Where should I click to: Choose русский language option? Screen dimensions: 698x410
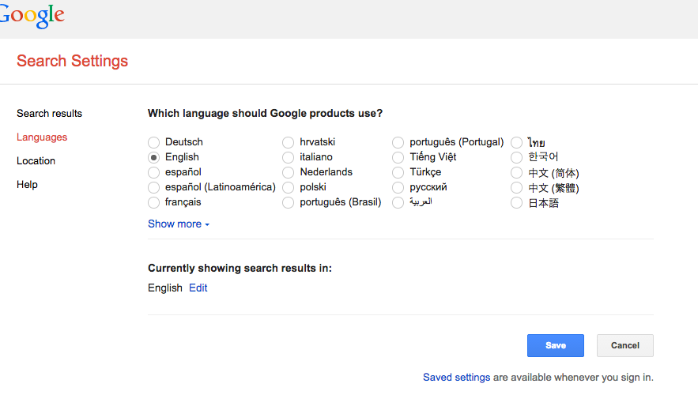[398, 187]
